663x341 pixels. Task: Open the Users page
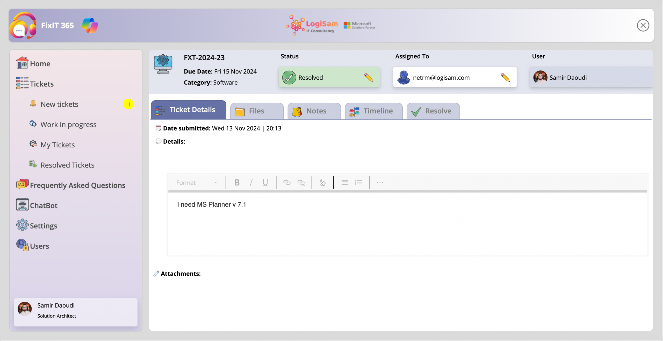click(x=39, y=246)
